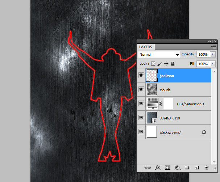Open the blend mode Normal dropdown

pos(159,54)
